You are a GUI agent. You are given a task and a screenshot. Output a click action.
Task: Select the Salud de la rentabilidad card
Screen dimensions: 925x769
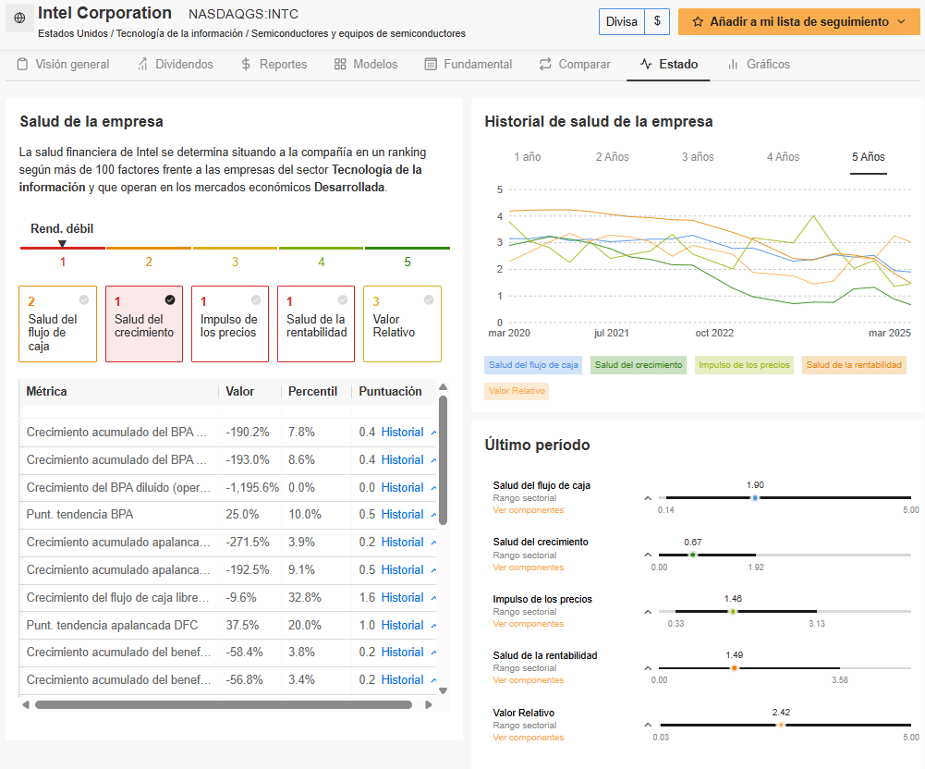316,323
